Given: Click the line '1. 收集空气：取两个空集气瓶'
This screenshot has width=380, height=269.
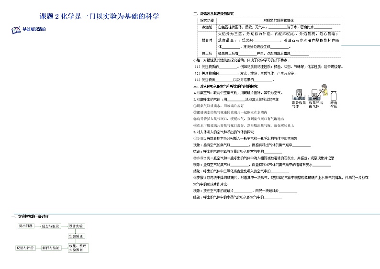Looking at the screenshot, I should 238,93.
